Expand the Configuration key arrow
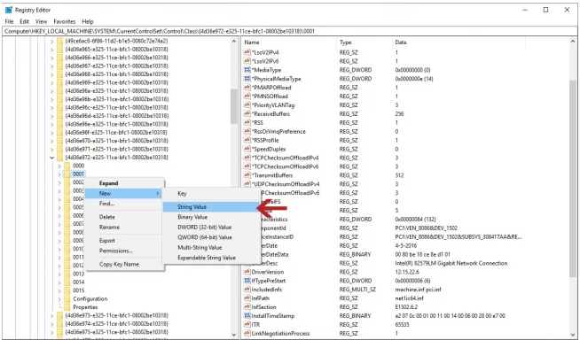 pos(59,298)
